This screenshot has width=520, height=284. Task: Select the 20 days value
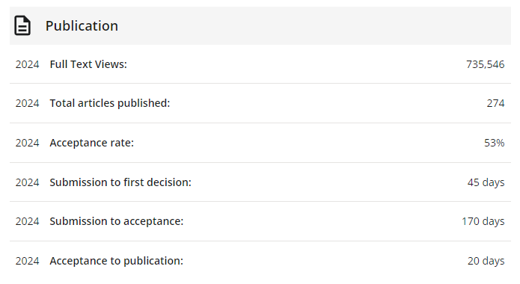[x=486, y=261]
